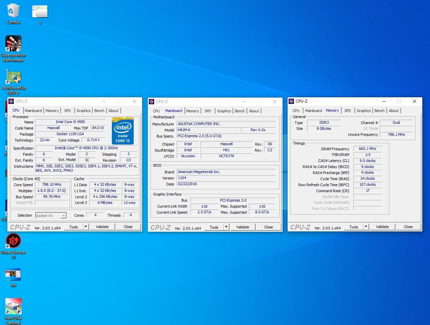Click the LPCIO value NCT6779
This screenshot has width=430, height=325.
click(226, 156)
